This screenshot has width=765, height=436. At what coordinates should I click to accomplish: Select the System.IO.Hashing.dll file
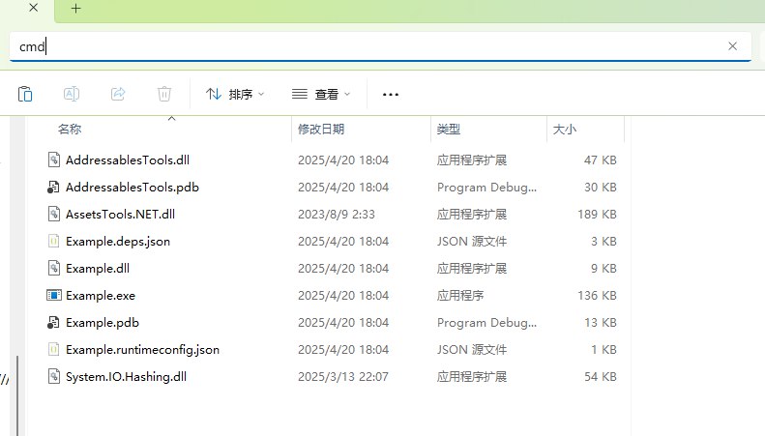126,376
